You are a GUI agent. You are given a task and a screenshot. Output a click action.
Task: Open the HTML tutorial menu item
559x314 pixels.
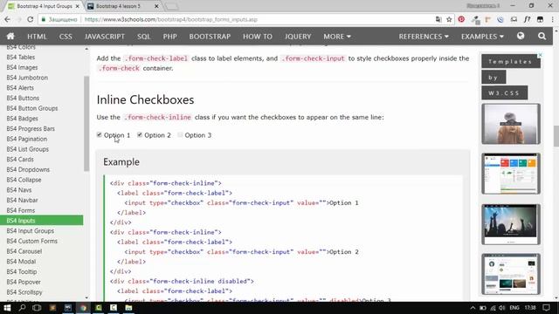(x=37, y=37)
